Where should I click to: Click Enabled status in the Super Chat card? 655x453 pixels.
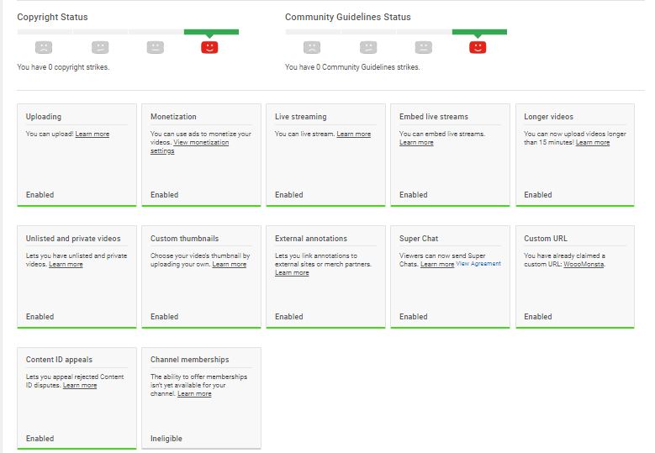click(413, 317)
